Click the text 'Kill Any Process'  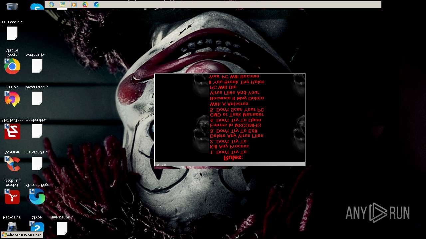(229, 146)
